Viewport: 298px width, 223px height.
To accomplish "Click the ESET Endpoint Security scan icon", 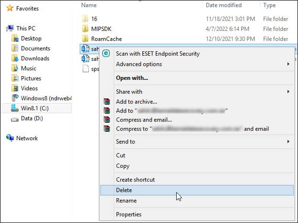I will click(x=106, y=54).
